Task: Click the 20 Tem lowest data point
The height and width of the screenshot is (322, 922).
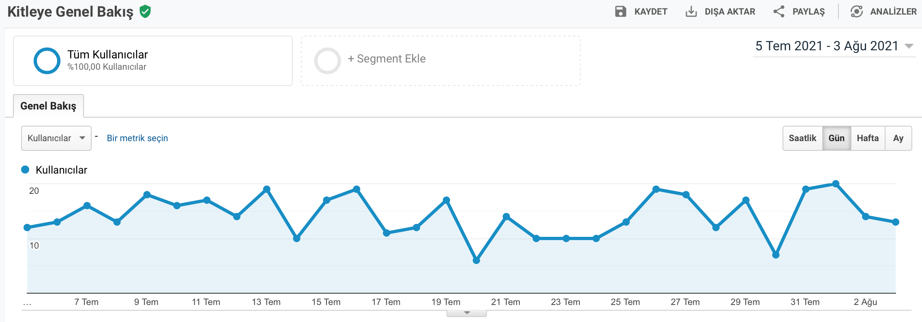Action: (x=476, y=260)
